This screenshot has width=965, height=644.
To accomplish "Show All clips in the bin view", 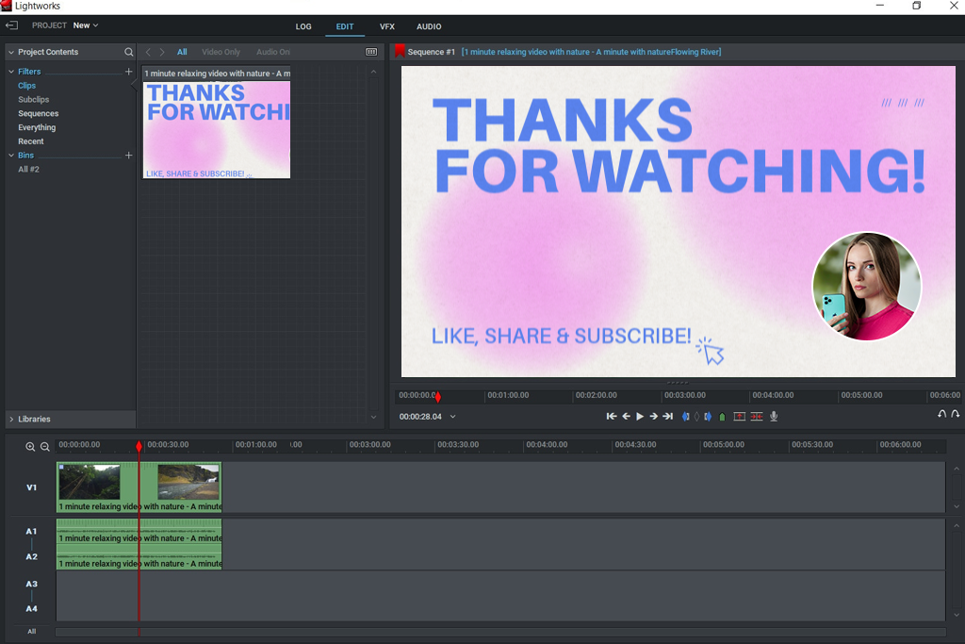I will (182, 53).
